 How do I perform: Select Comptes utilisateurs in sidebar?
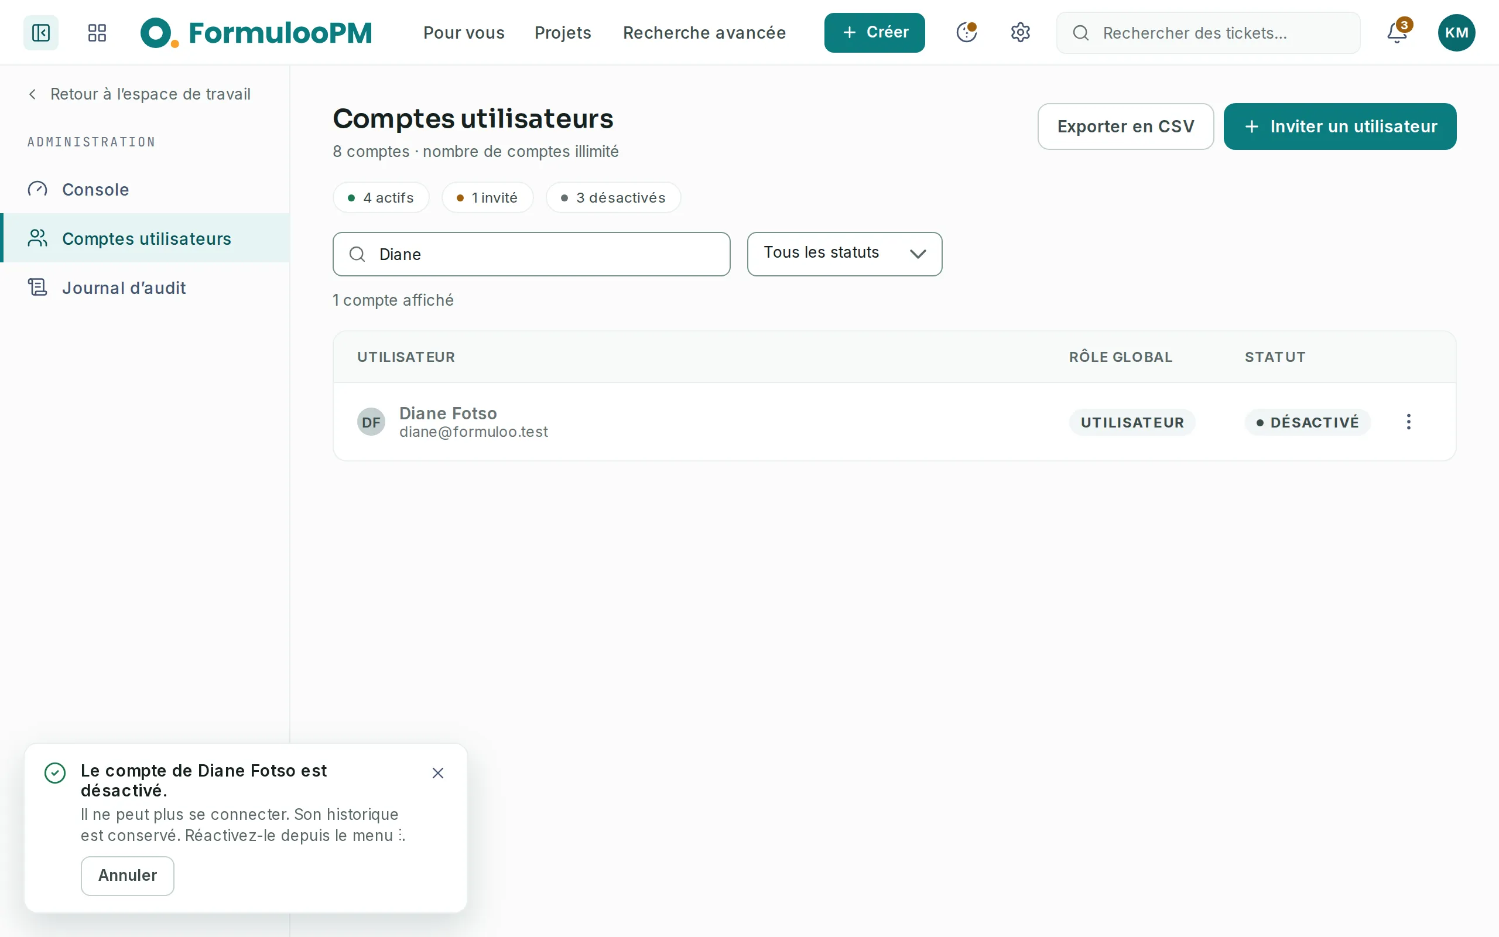point(145,238)
